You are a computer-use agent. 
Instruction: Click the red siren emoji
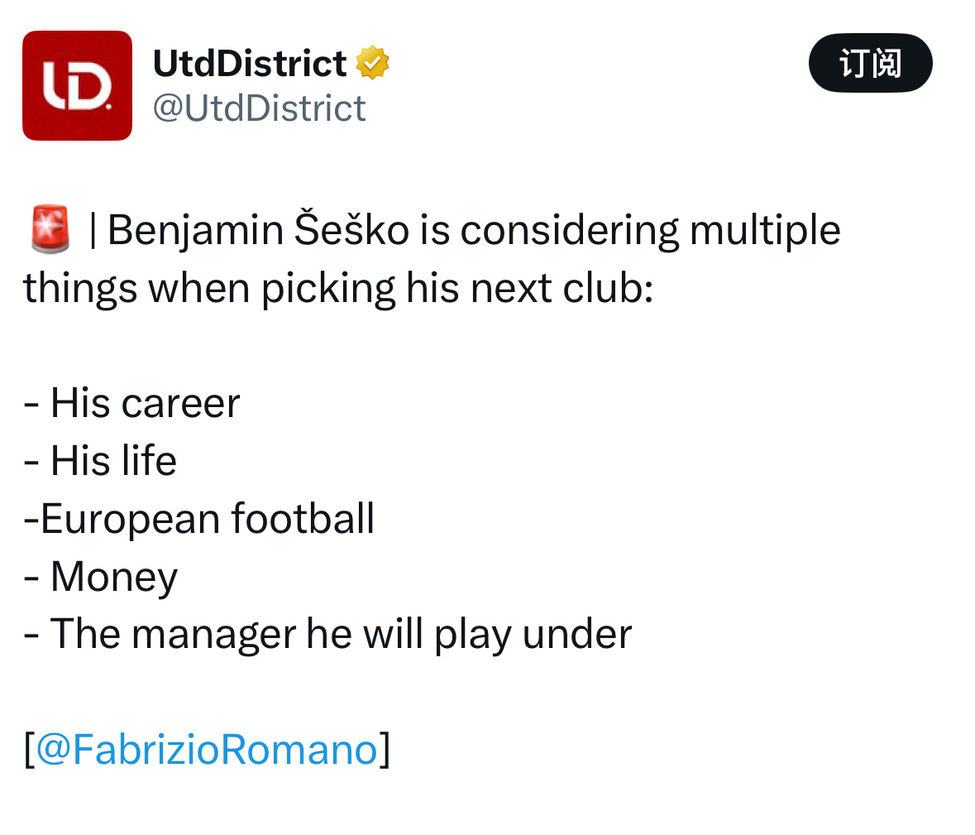coord(50,229)
